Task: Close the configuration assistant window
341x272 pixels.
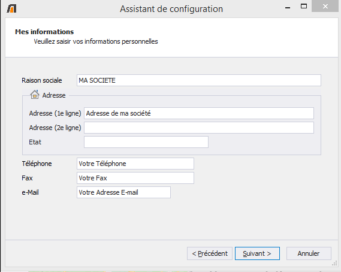Action: [325, 6]
